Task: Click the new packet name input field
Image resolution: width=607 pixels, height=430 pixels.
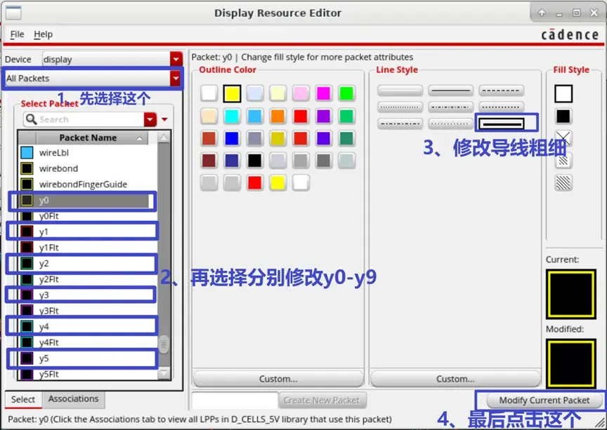Action: [x=235, y=401]
